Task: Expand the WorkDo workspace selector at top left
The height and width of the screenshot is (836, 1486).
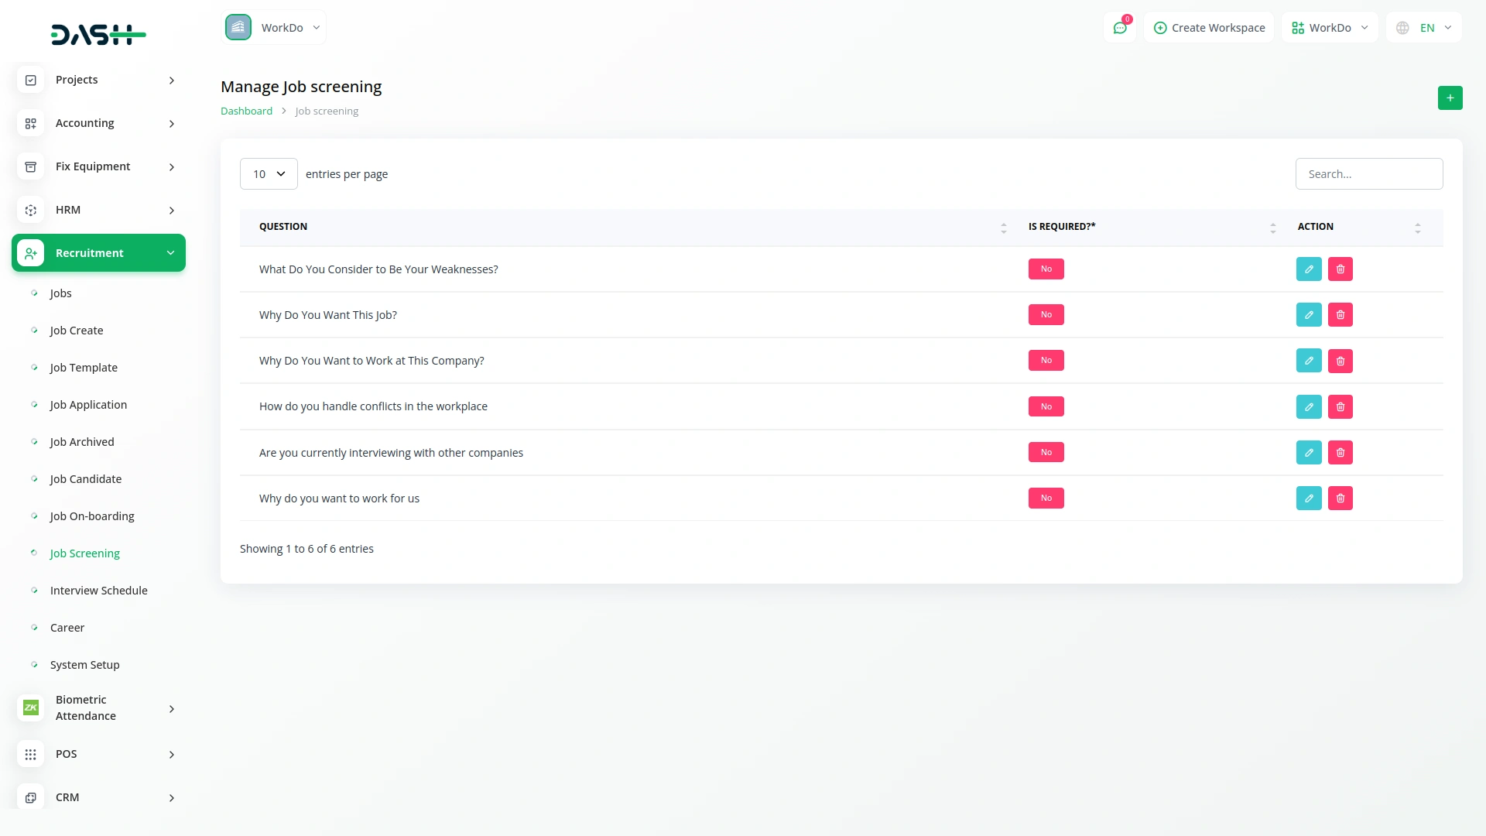Action: point(274,28)
